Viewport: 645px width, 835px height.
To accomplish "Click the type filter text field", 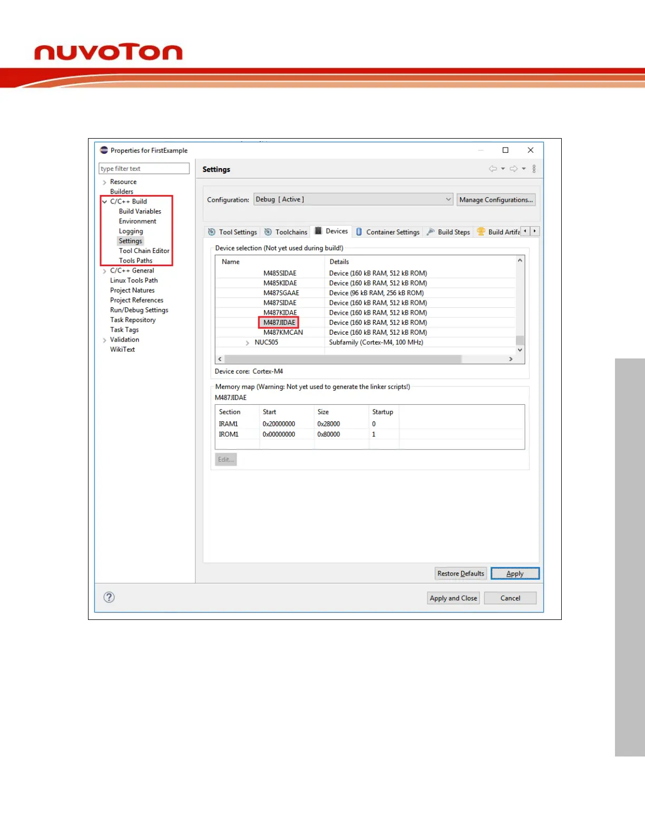I will (144, 169).
